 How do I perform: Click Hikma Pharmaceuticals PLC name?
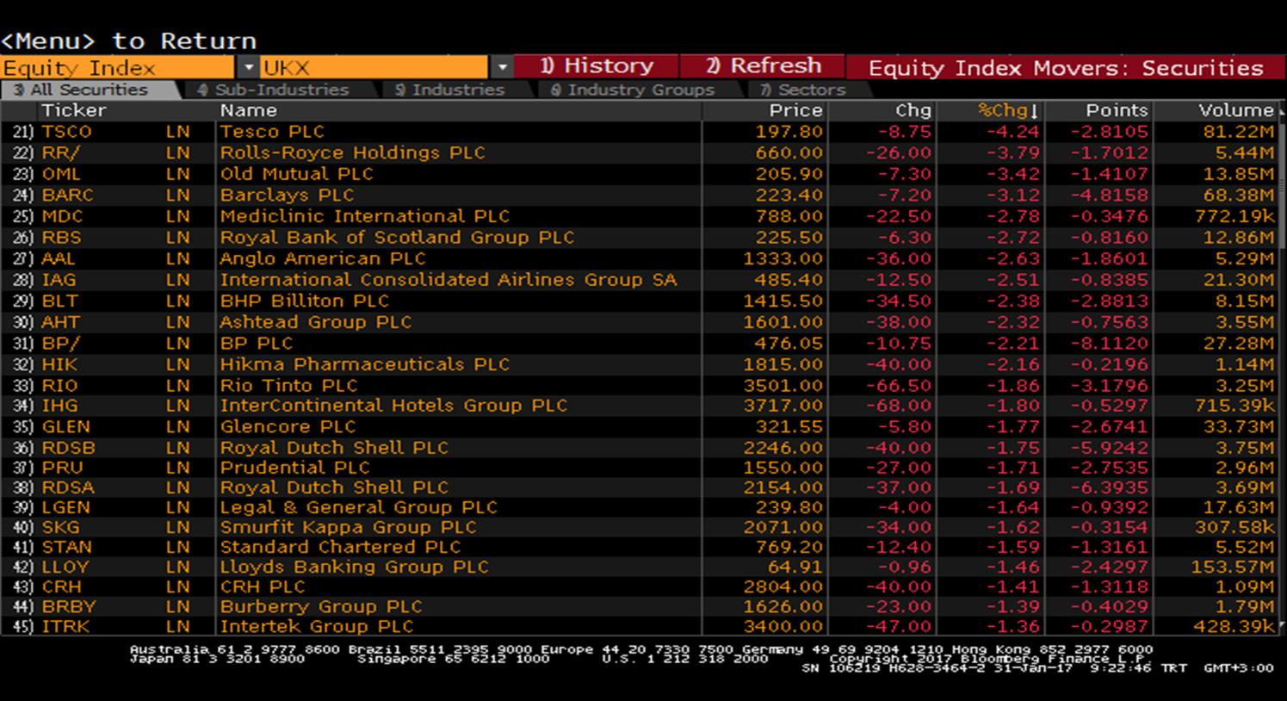pos(364,364)
